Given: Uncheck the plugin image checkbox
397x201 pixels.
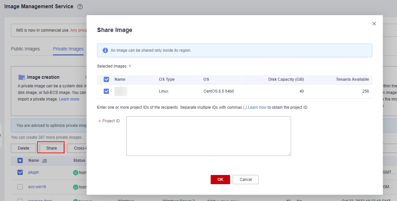Looking at the screenshot, I should point(20,172).
